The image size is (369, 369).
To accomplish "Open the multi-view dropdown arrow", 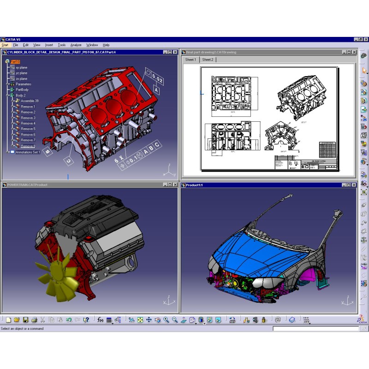I will point(196,324).
